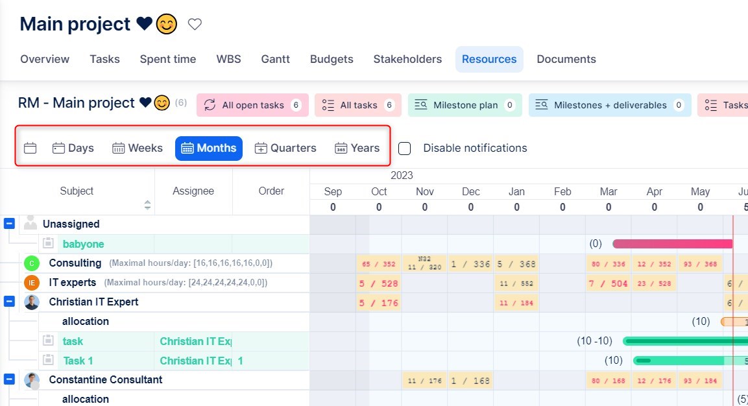Screen dimensions: 748x406
Task: Select the Quarters zoom view
Action: [285, 148]
